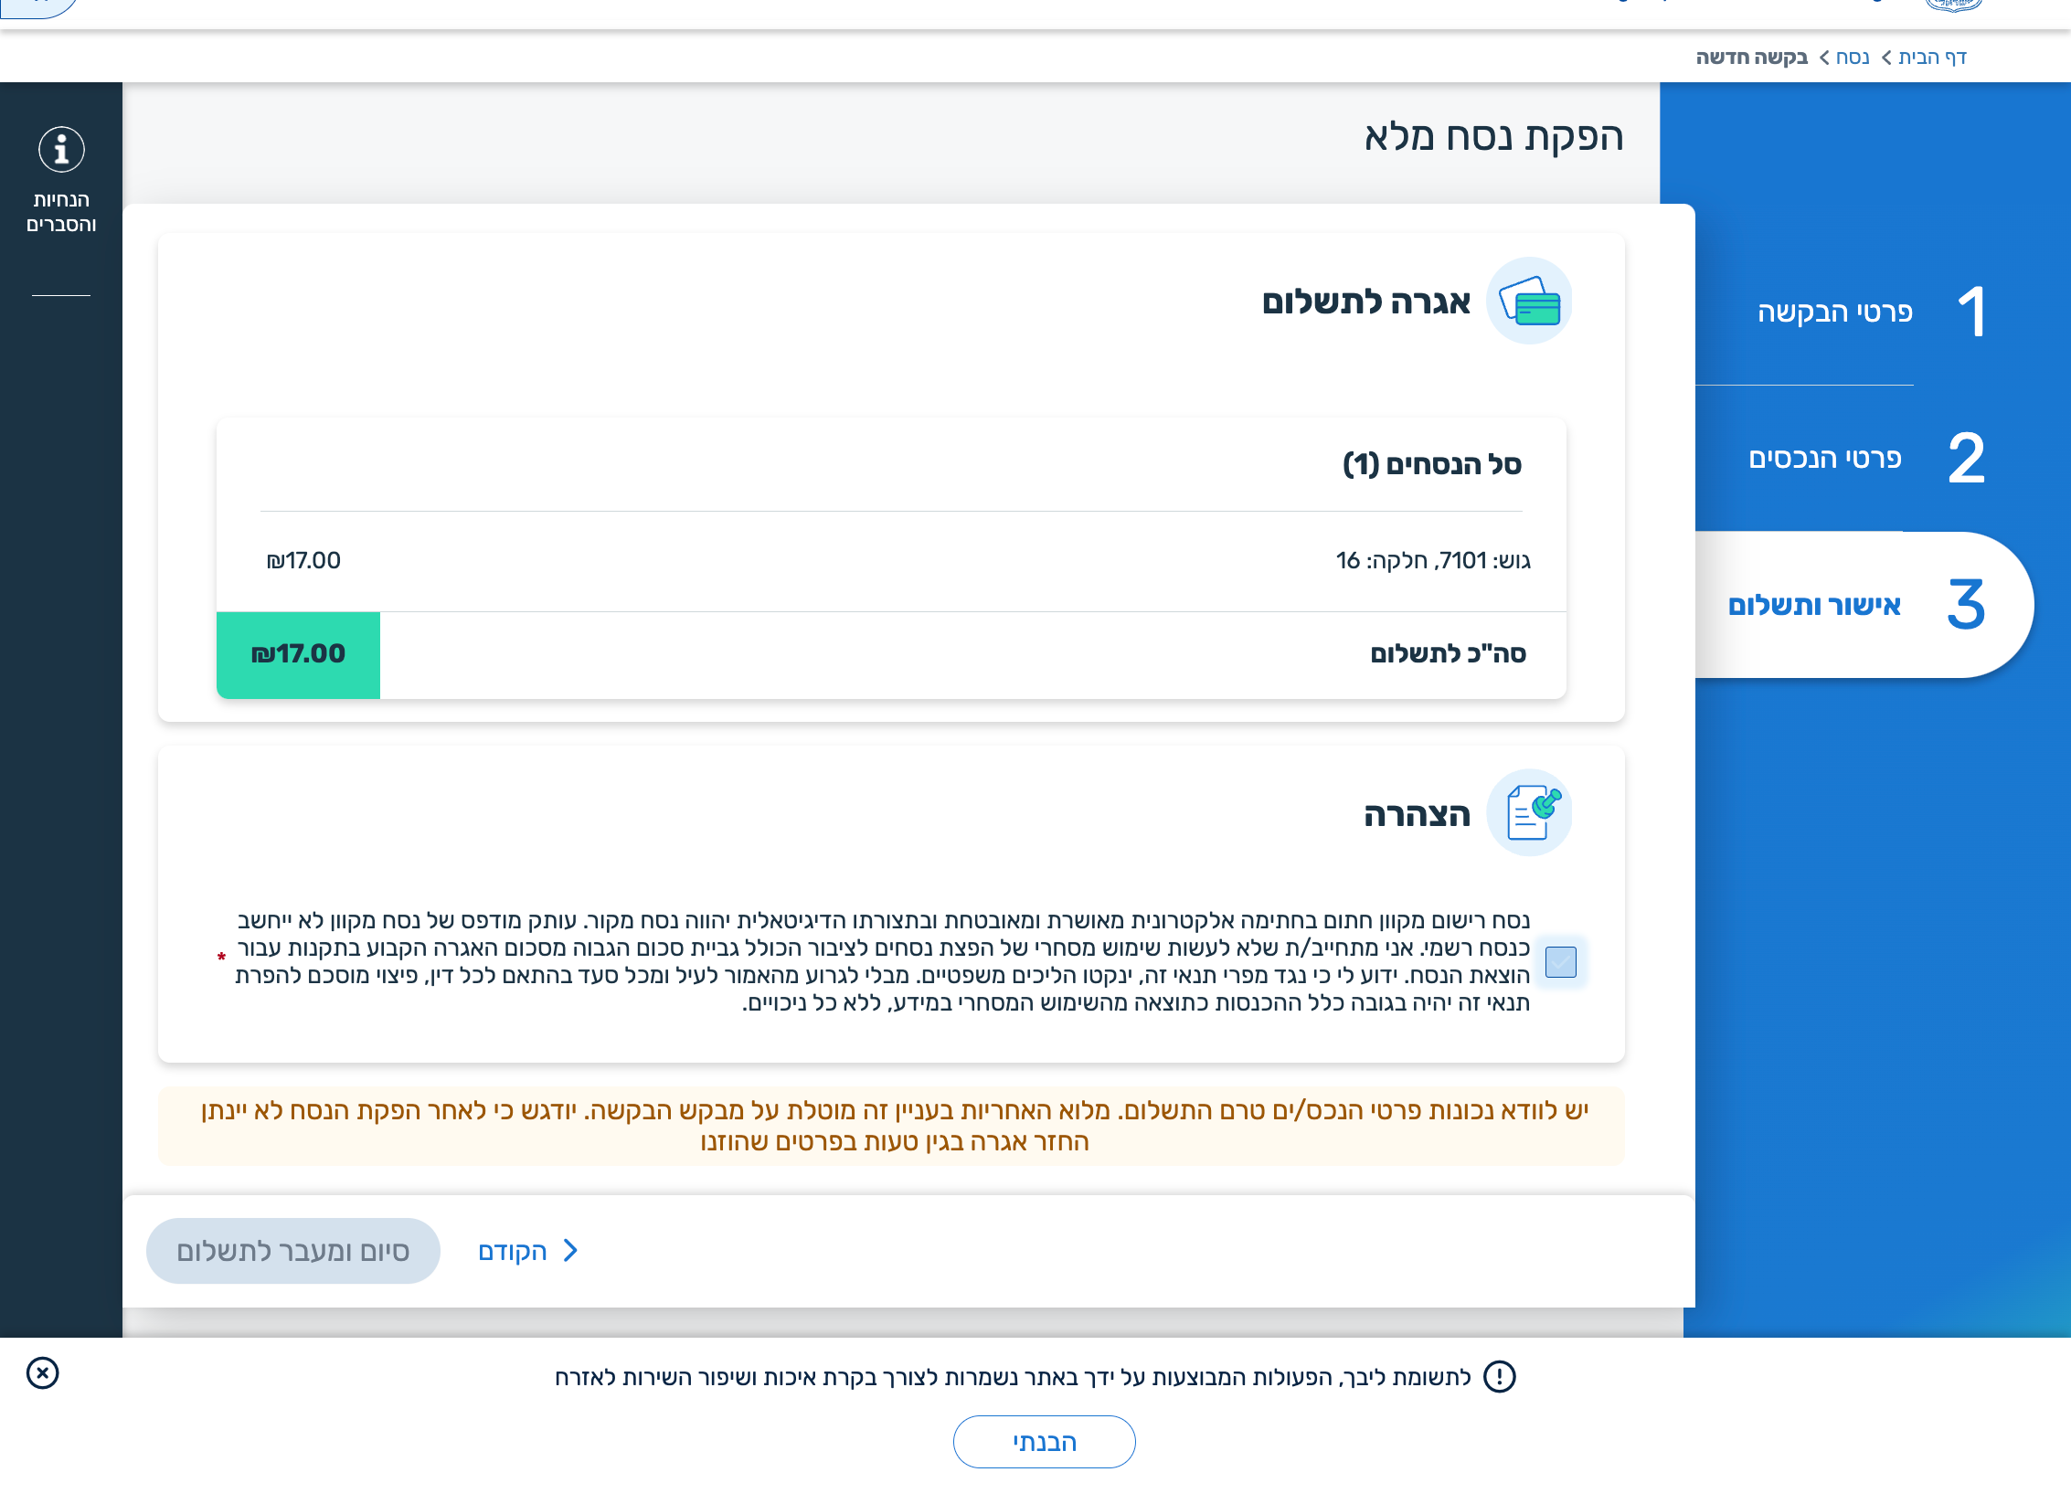Click the orange warning message about property details
This screenshot has width=2071, height=1504.
click(891, 1126)
